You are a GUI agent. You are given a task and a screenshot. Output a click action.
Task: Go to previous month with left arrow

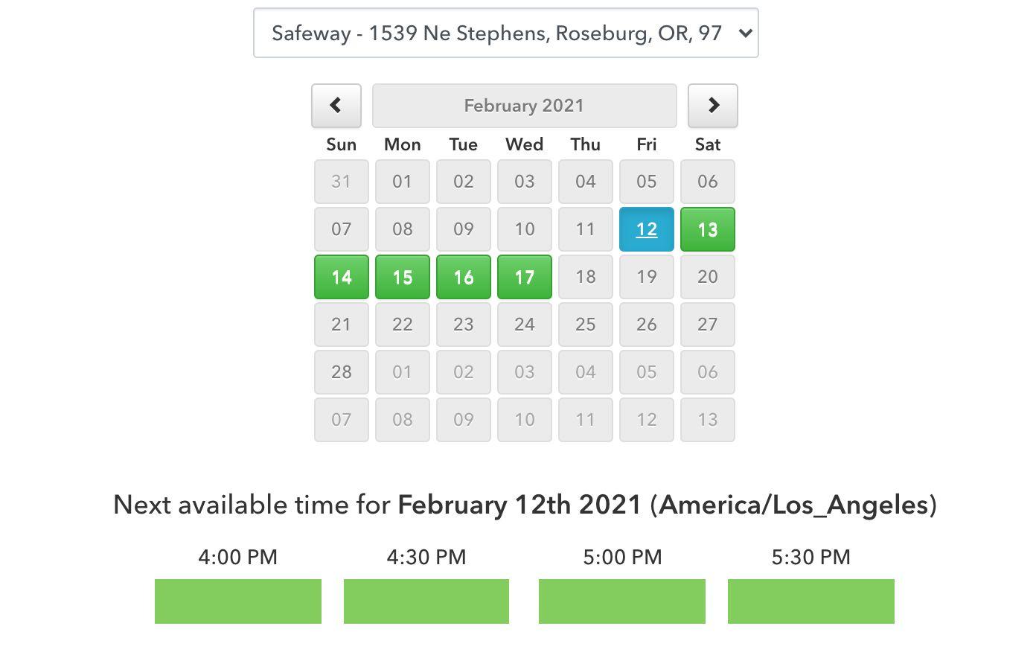pyautogui.click(x=336, y=106)
